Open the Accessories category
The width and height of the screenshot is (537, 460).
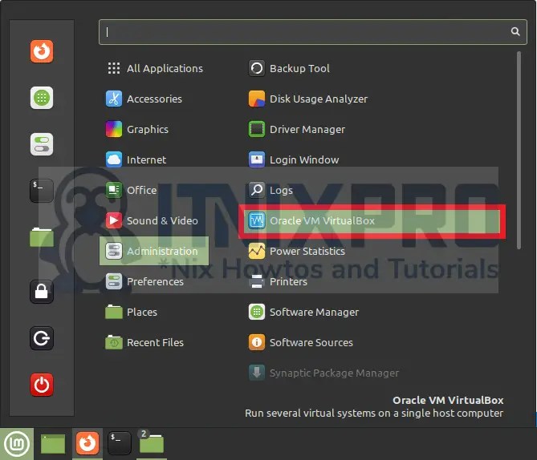point(155,99)
